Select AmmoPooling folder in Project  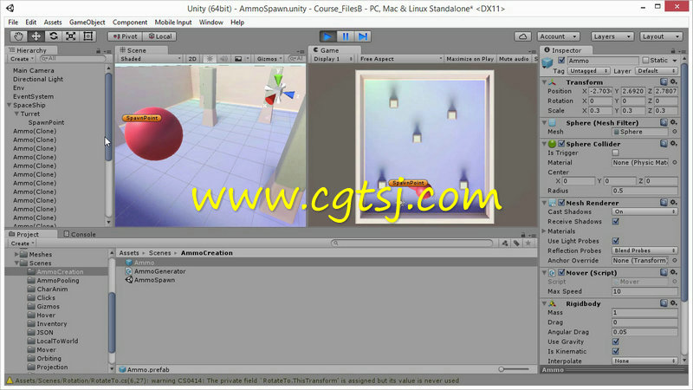(x=57, y=280)
